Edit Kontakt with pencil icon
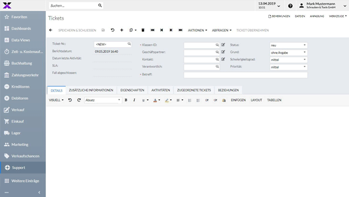349x197 pixels. point(223,59)
